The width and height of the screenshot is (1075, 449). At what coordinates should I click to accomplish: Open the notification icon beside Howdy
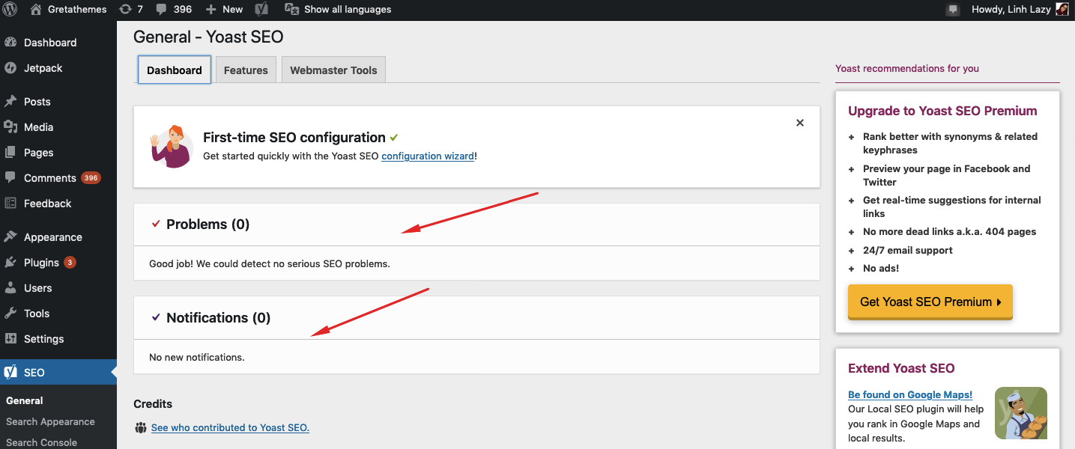pyautogui.click(x=953, y=10)
